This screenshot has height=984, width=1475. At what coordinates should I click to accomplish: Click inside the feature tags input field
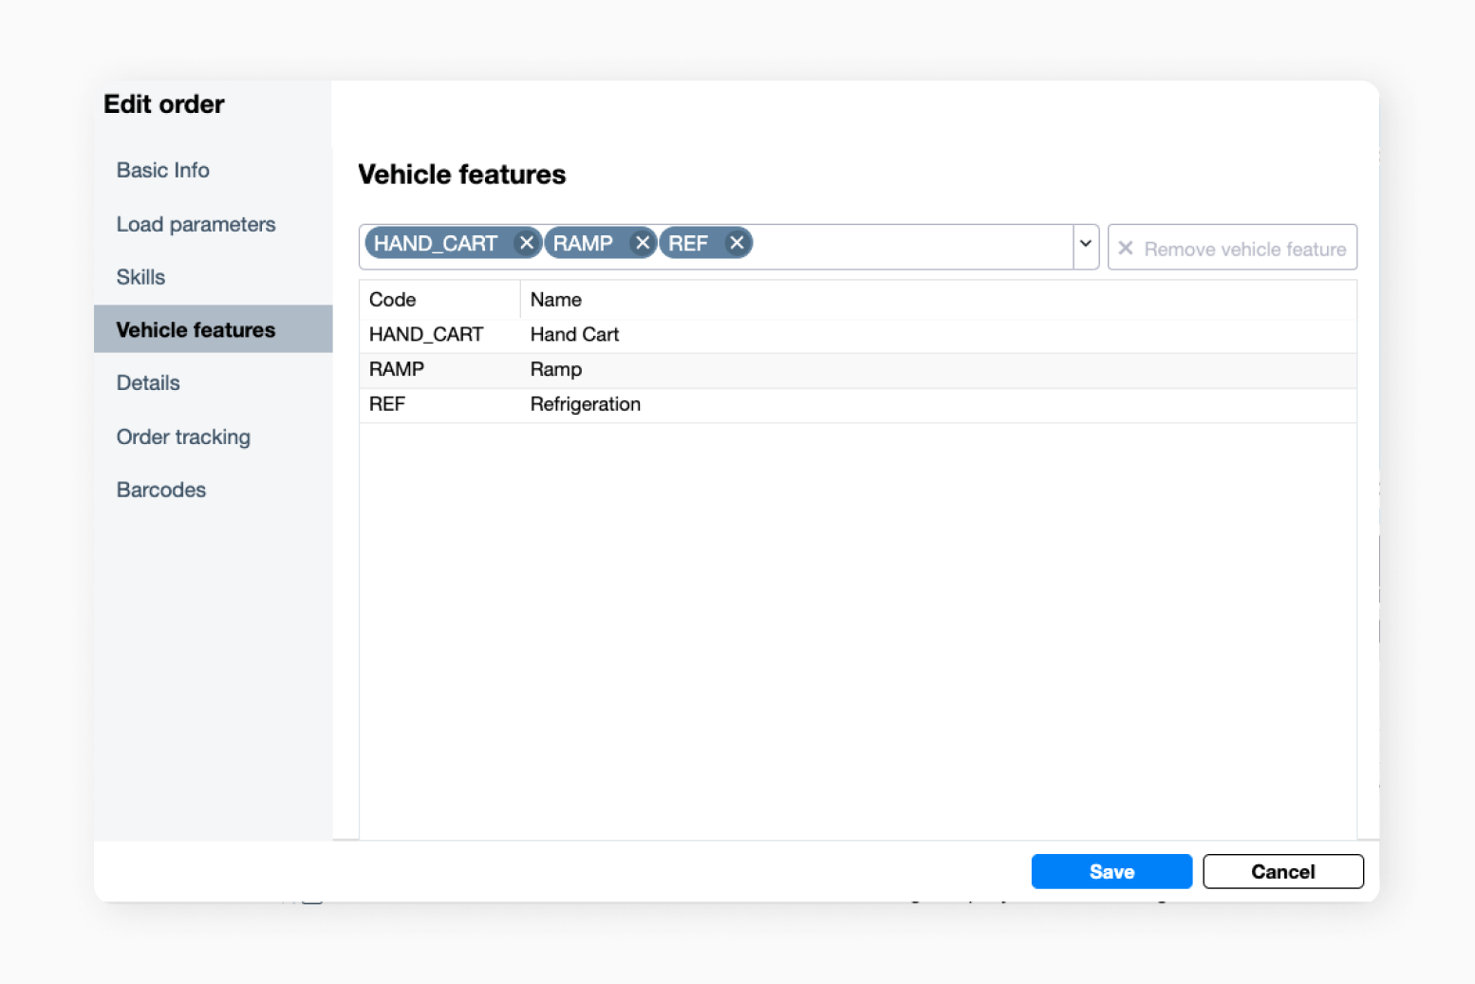click(902, 245)
